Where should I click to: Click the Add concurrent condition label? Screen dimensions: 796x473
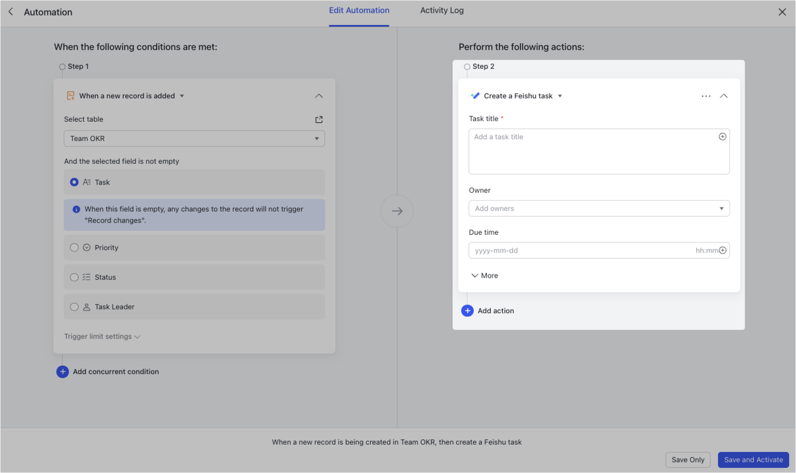116,372
